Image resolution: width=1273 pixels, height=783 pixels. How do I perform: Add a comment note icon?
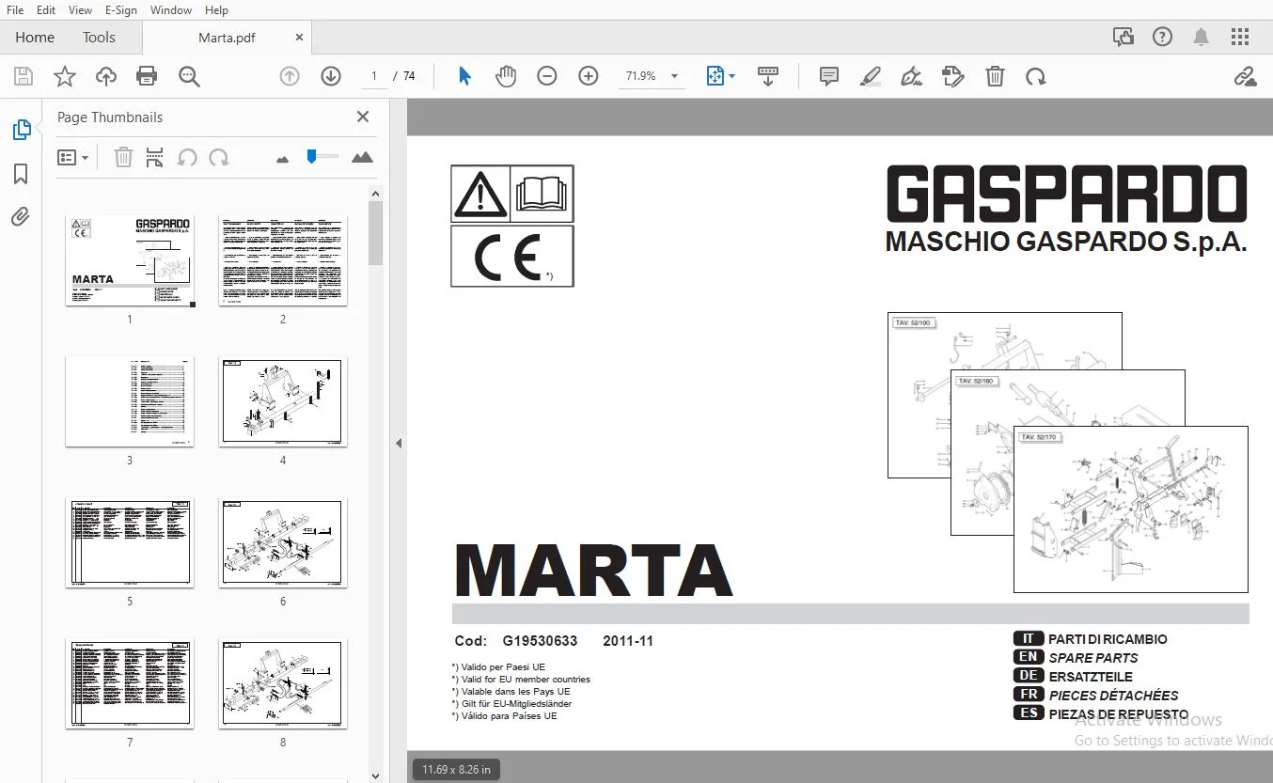829,76
